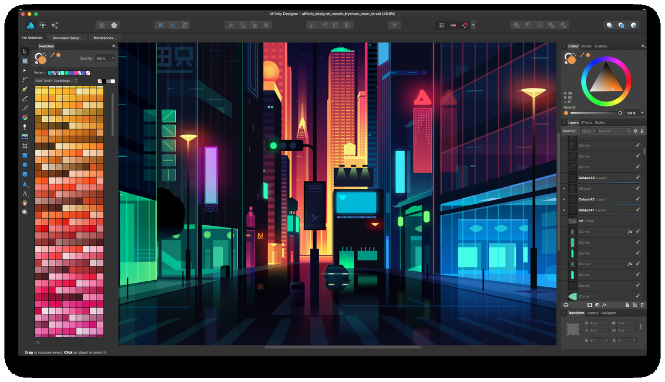The image size is (665, 382).
Task: Select the Node tool
Action: [25, 70]
